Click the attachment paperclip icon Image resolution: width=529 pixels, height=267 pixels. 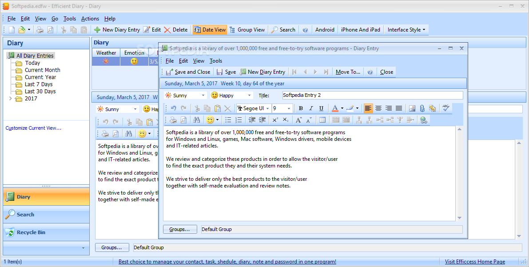[x=422, y=108]
